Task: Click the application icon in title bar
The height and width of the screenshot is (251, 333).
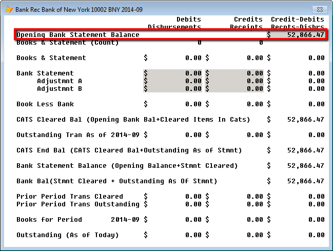Action: tap(9, 10)
